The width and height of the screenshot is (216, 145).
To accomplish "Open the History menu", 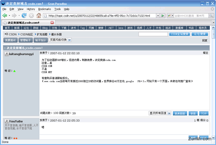I will click(31, 9).
